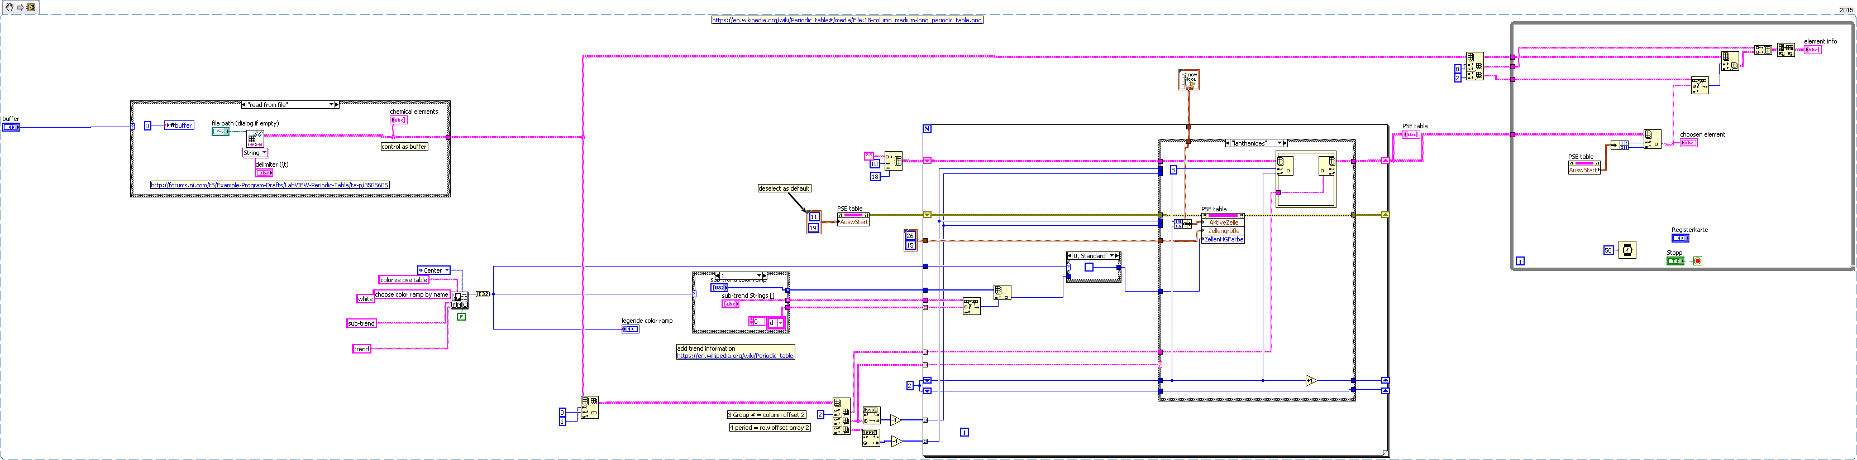
Task: Toggle the Stopp boolean terminal
Action: [1675, 260]
